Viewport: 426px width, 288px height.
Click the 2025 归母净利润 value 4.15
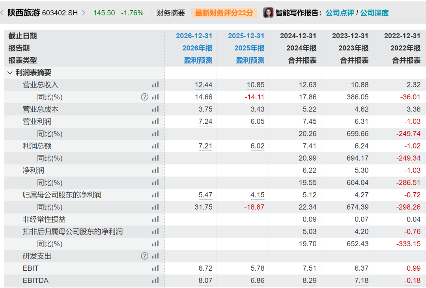coord(258,195)
